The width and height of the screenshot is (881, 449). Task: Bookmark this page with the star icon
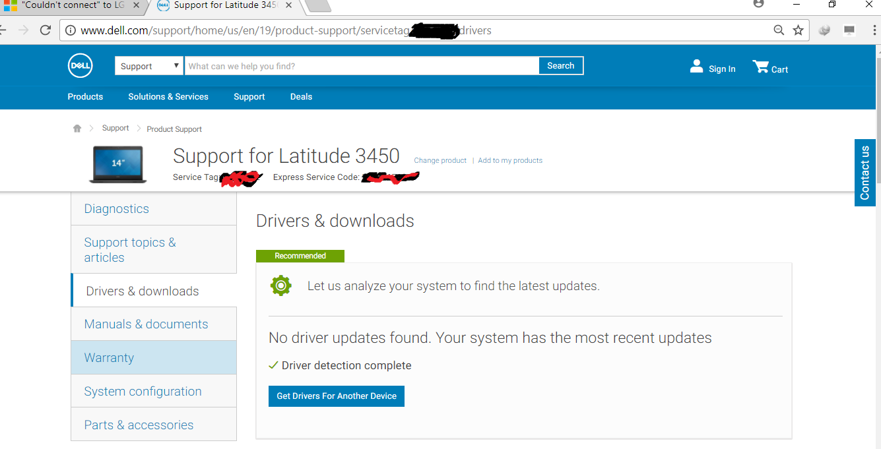click(798, 30)
